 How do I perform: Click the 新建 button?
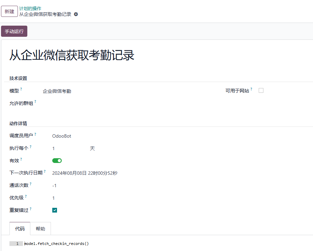click(x=9, y=11)
